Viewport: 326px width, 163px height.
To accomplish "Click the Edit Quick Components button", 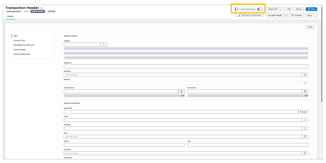I will (250, 15).
